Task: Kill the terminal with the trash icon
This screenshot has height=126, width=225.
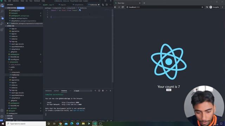Action: [103, 91]
